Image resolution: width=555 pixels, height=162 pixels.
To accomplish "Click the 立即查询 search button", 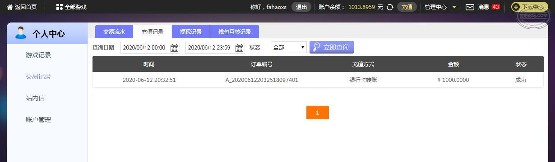I will click(332, 47).
